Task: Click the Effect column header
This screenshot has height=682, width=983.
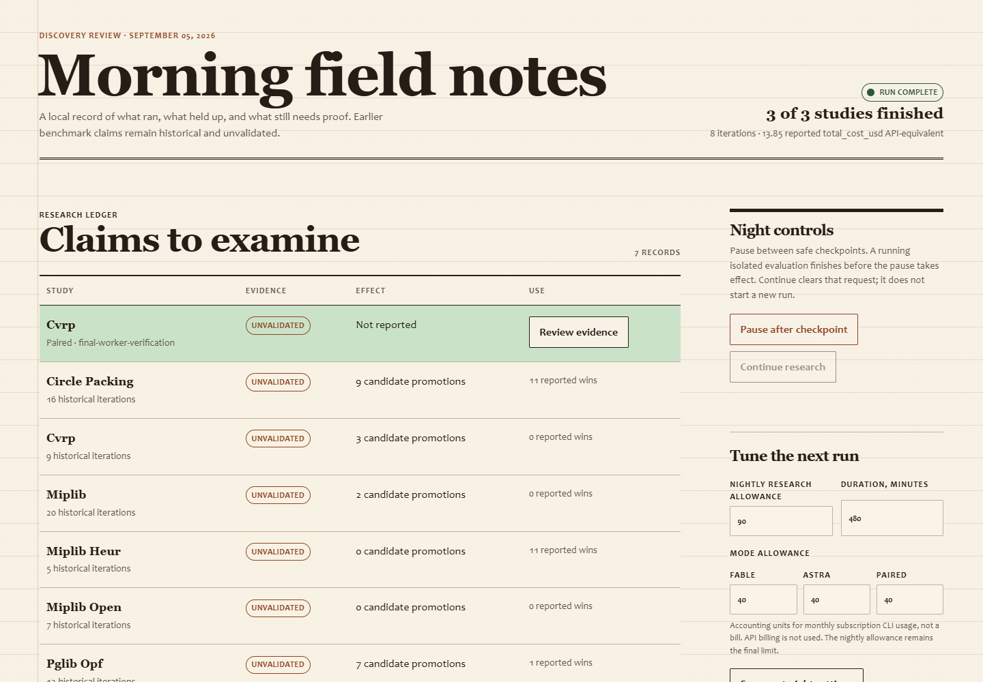Action: click(x=371, y=291)
